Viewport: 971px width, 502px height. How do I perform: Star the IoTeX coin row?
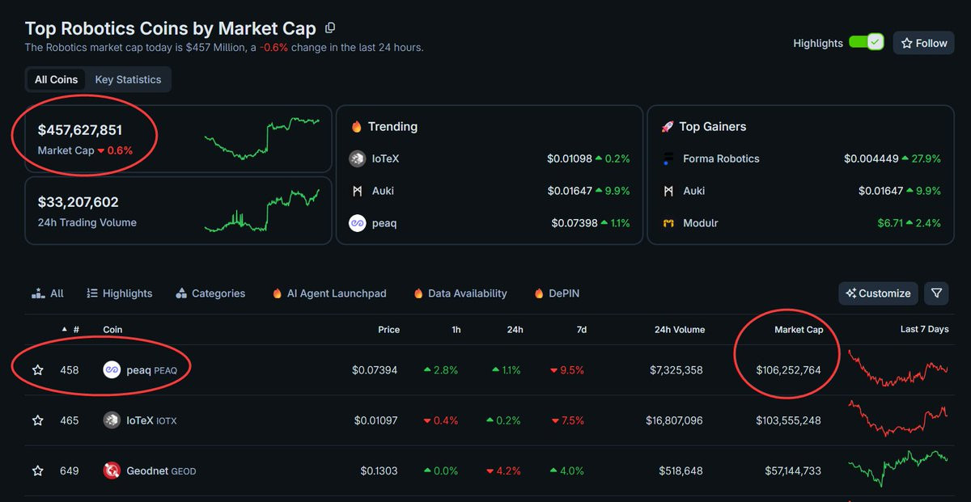click(x=37, y=420)
